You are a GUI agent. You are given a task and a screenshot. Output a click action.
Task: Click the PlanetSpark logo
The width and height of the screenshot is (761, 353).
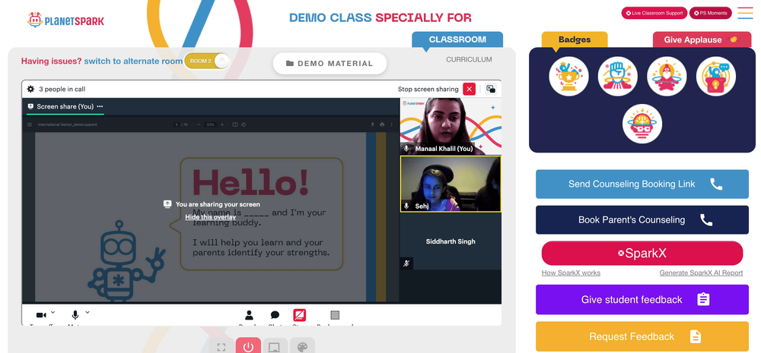point(65,20)
